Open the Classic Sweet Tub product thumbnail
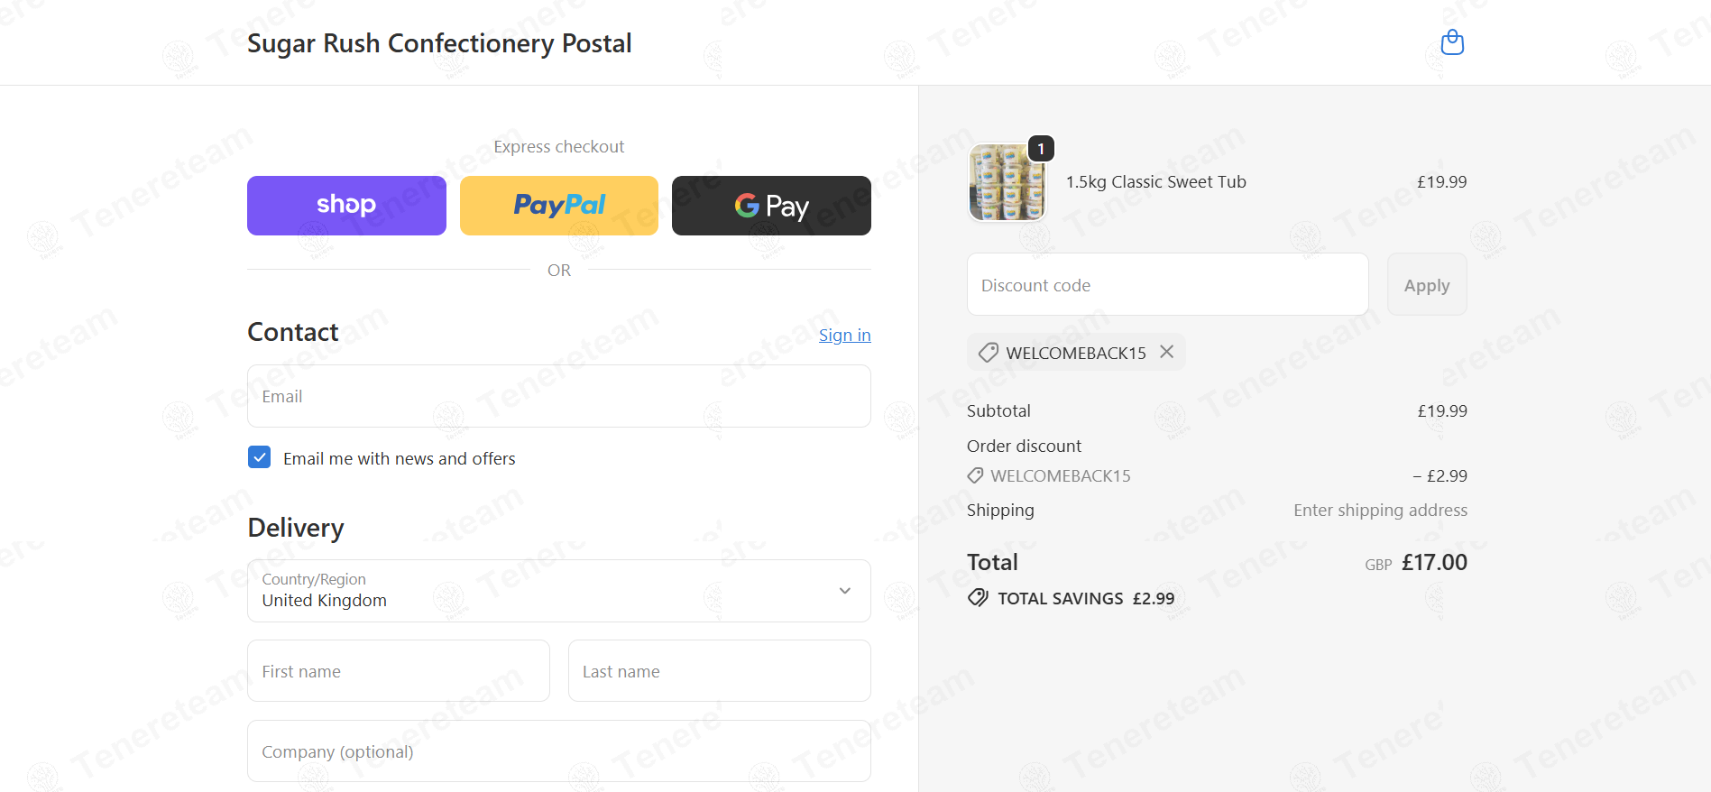This screenshot has width=1711, height=792. (1006, 183)
